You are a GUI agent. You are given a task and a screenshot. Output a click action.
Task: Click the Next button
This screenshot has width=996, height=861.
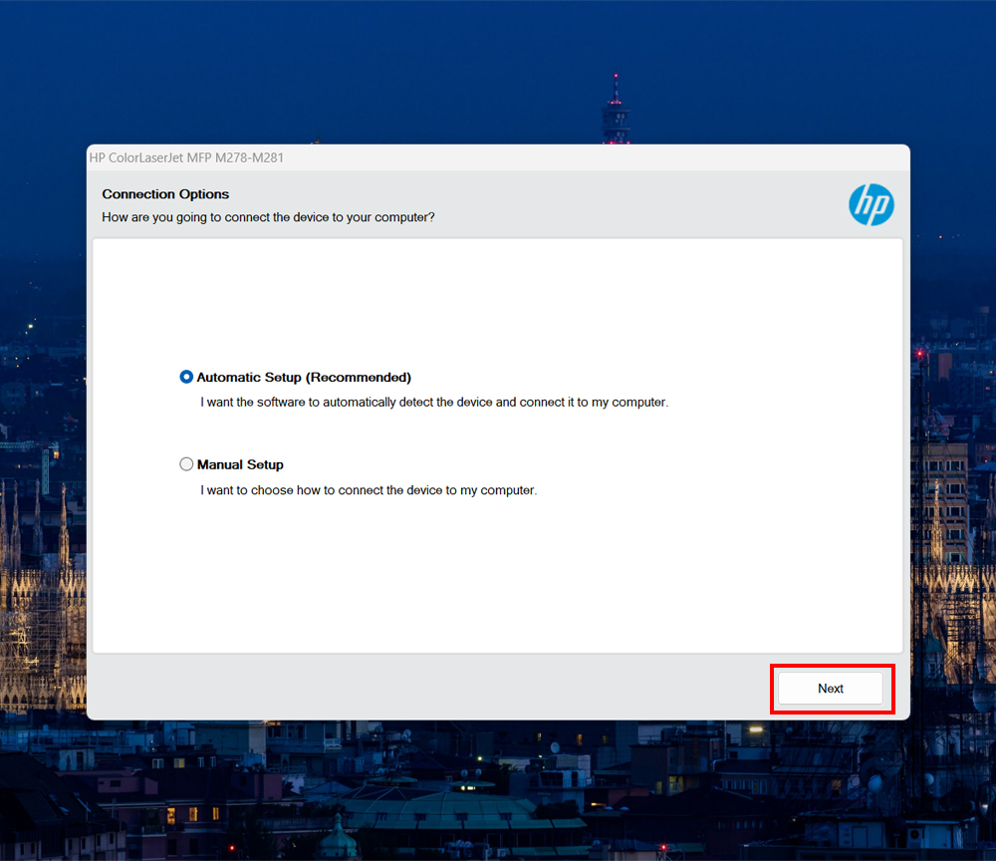831,689
